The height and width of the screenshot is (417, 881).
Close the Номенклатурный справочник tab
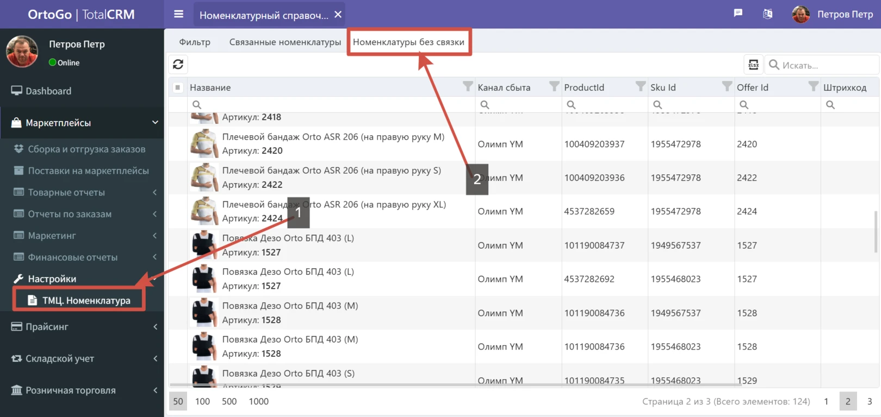pyautogui.click(x=338, y=15)
